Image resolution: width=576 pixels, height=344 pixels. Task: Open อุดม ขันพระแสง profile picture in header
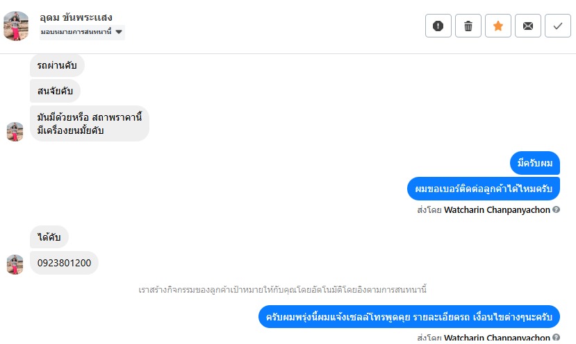pyautogui.click(x=16, y=26)
